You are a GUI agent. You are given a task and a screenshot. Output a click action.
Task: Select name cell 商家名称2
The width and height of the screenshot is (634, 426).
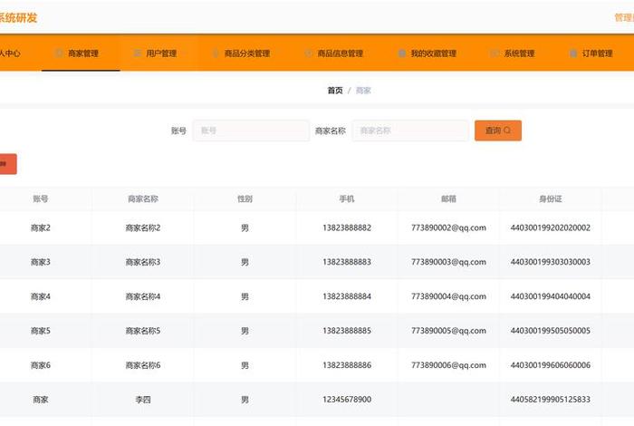pos(143,228)
